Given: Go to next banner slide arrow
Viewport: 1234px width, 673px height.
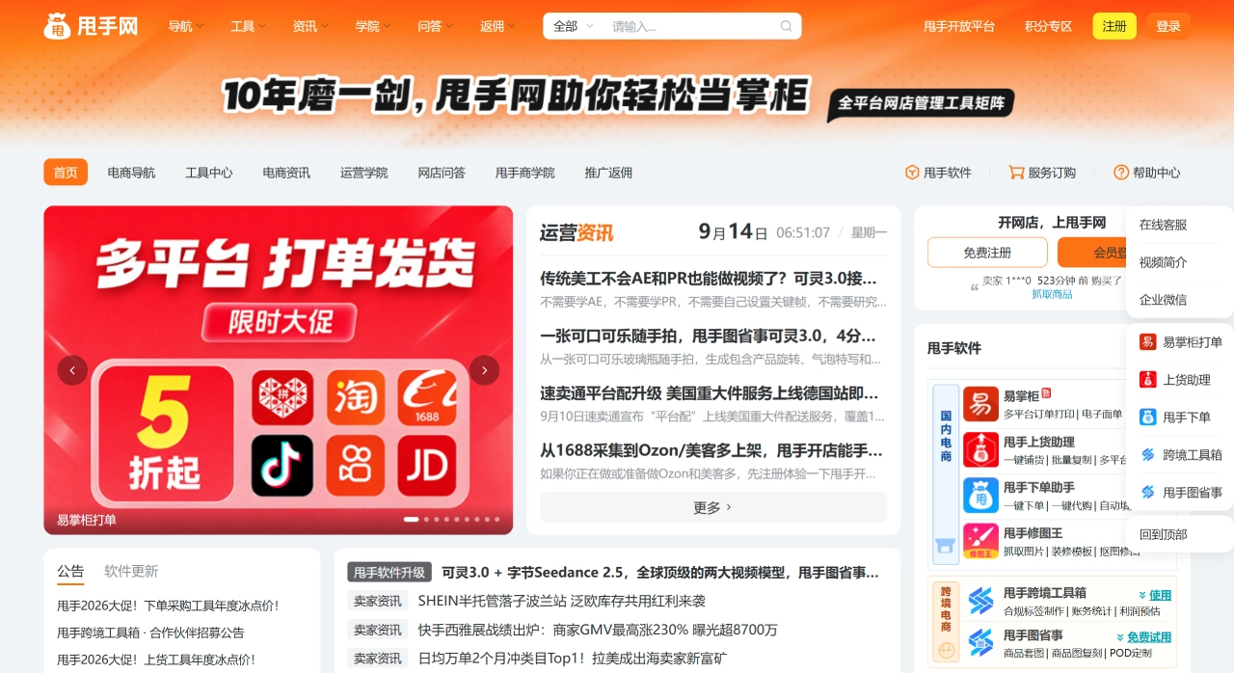Looking at the screenshot, I should [x=484, y=370].
